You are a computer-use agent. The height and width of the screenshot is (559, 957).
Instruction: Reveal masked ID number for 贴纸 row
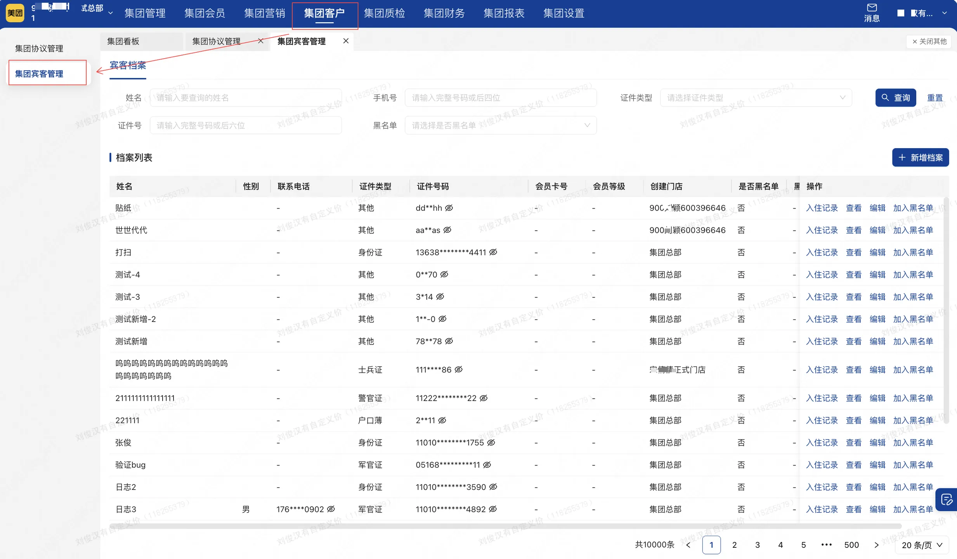(x=449, y=208)
